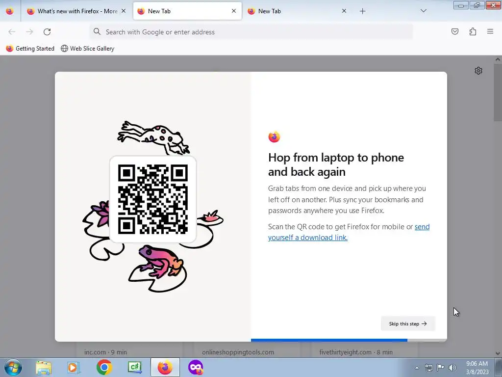Open the Windows Start menu
This screenshot has height=377, width=502.
tap(13, 367)
